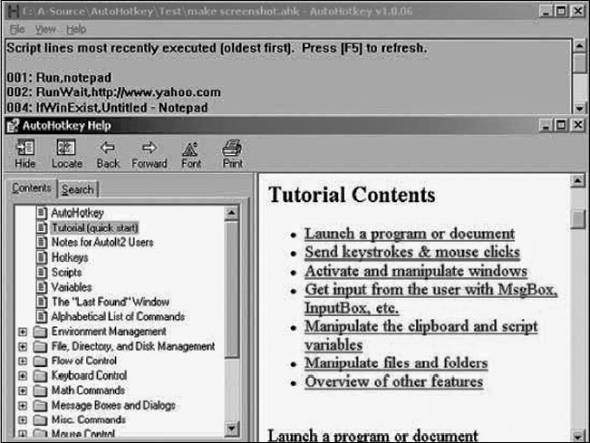Viewport: 590px width, 443px height.
Task: Switch to the Search tab
Action: [78, 189]
